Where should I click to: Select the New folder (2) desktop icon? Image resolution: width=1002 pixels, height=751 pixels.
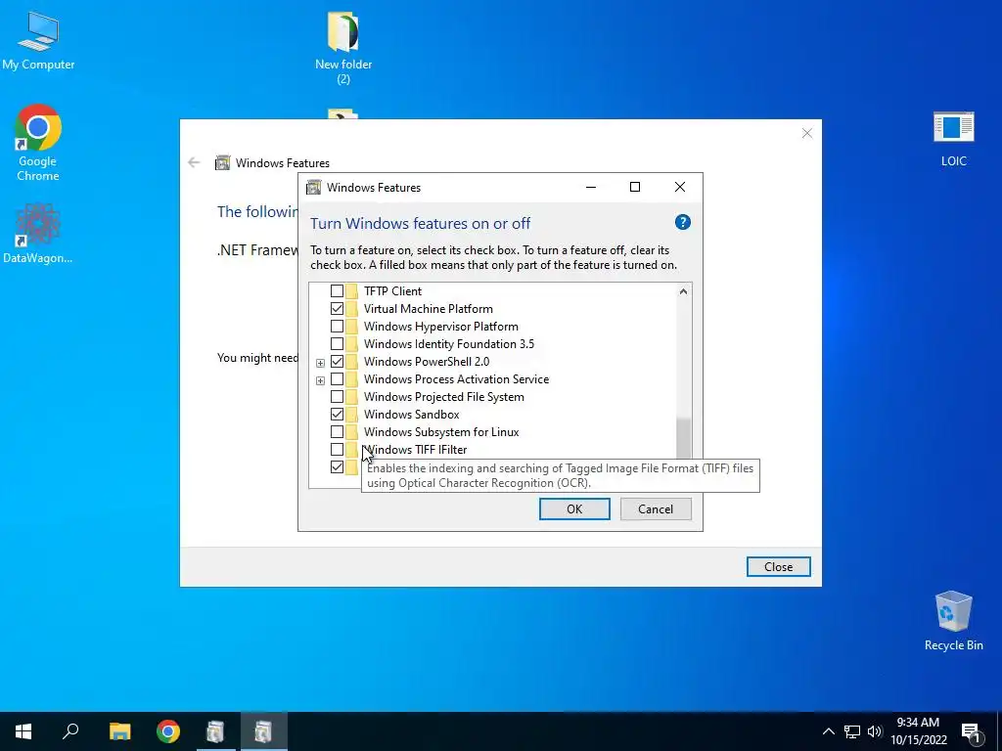[343, 48]
